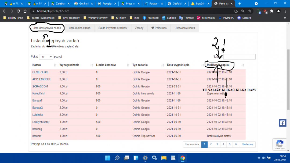
Task: Go to the browser home page icon
Action: click(x=25, y=11)
